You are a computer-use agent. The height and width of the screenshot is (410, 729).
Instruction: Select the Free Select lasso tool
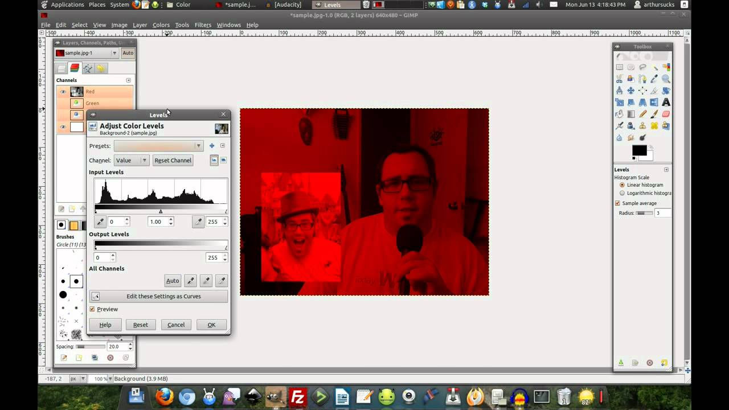pos(642,67)
